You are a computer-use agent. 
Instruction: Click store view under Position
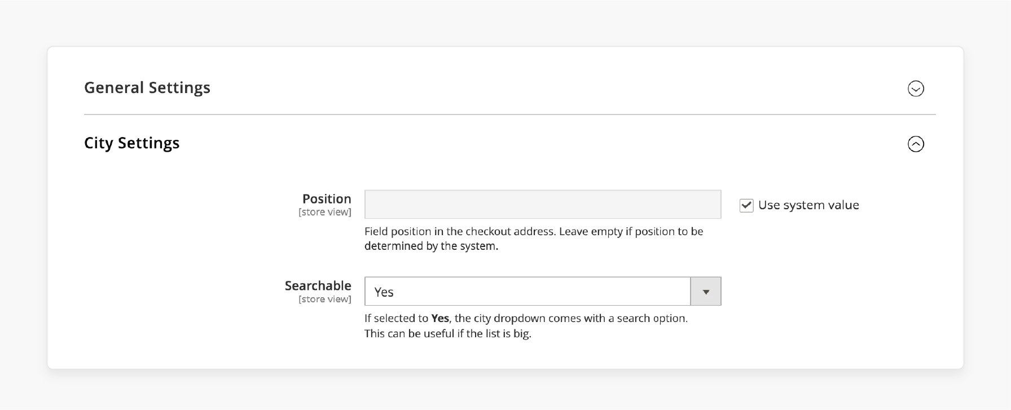324,212
